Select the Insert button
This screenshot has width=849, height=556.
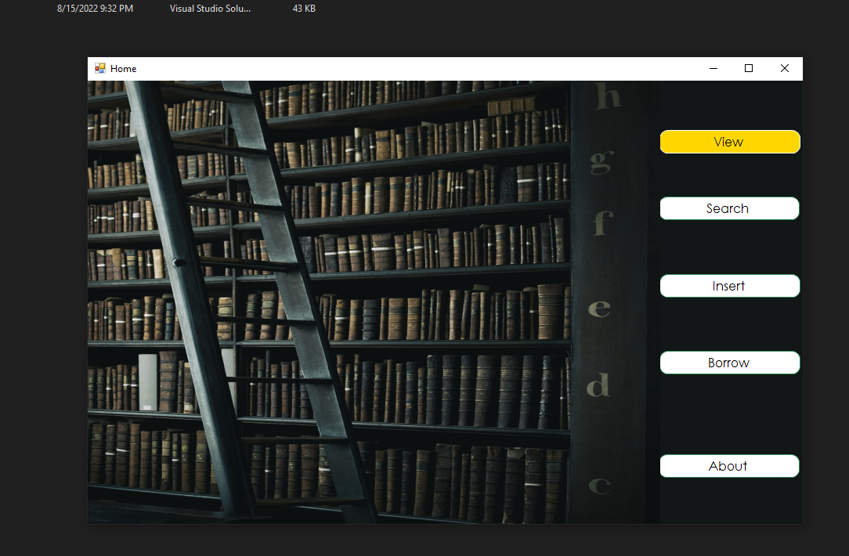coord(729,286)
